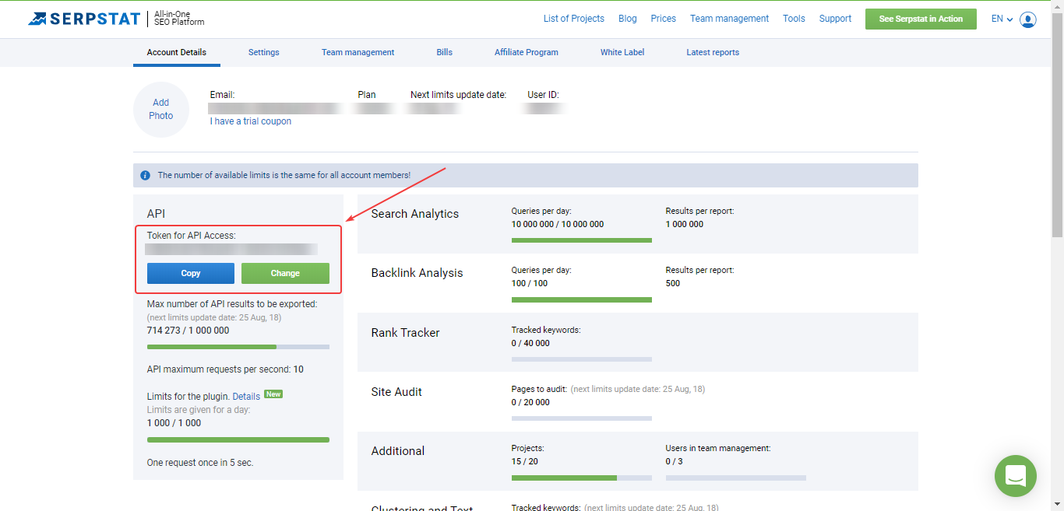Image resolution: width=1064 pixels, height=511 pixels.
Task: Switch to the White Label tab
Action: click(x=622, y=52)
